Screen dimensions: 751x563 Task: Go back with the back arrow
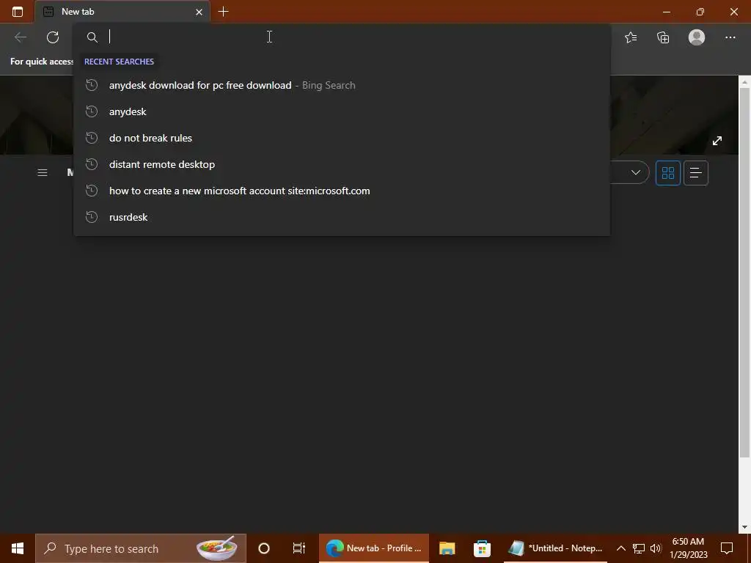[x=20, y=37]
